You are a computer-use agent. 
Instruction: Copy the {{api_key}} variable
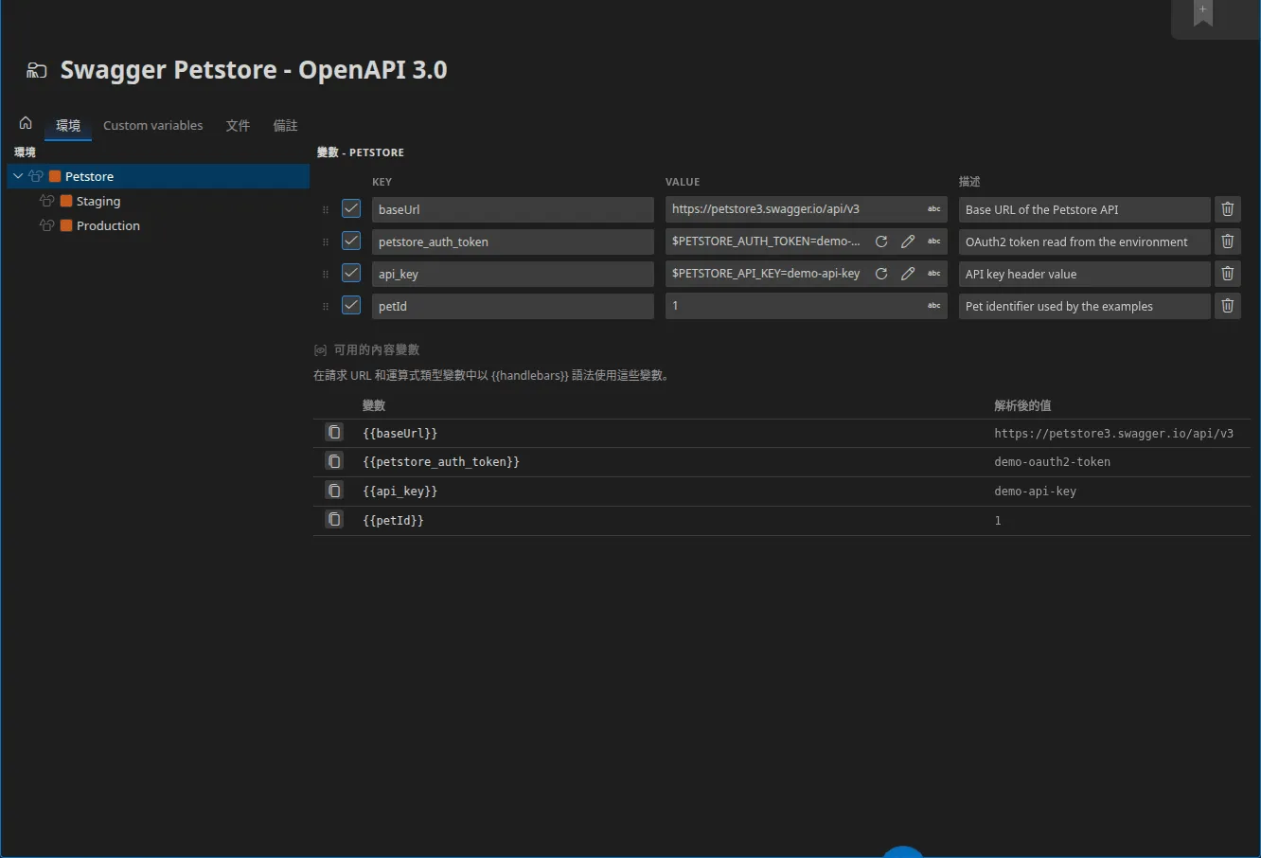(x=334, y=491)
